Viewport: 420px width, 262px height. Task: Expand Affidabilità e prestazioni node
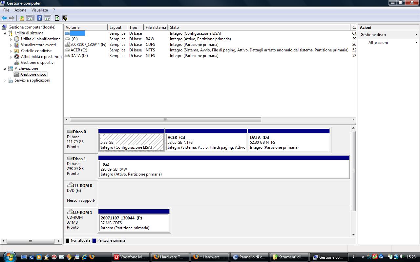[11, 57]
